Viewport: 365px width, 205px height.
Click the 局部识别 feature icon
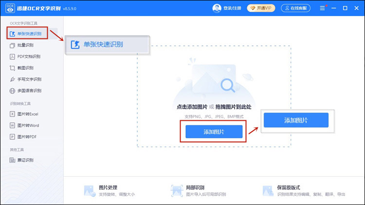pyautogui.click(x=177, y=191)
